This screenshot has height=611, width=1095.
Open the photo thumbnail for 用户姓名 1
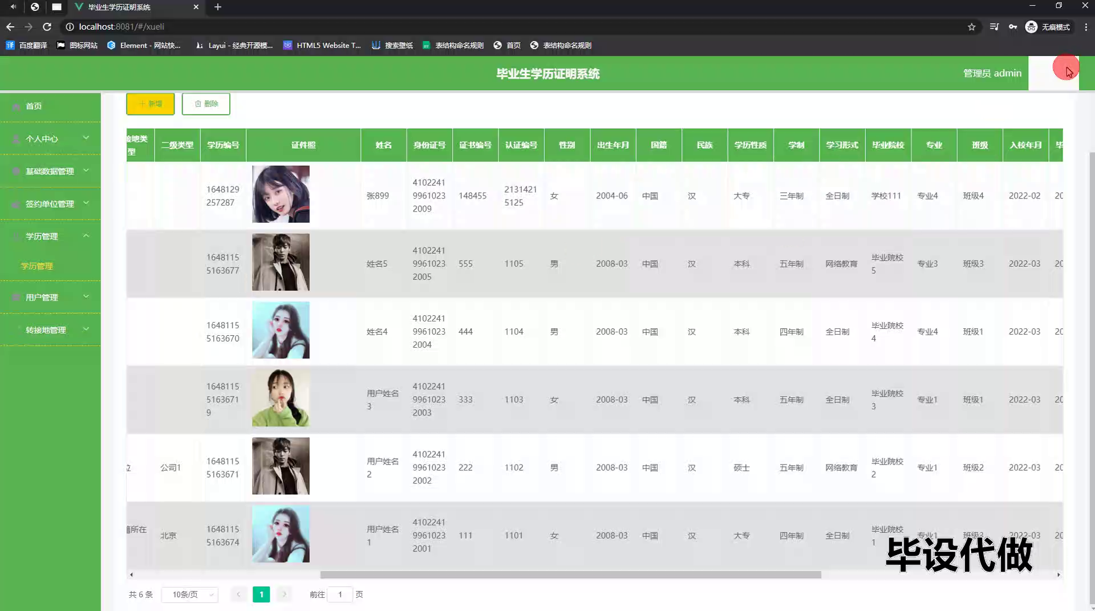click(281, 534)
